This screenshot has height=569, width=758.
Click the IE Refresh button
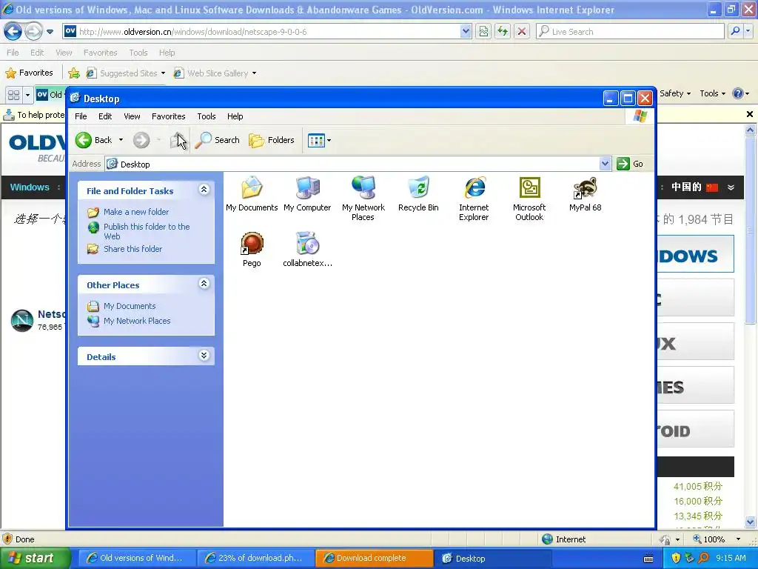click(x=503, y=31)
